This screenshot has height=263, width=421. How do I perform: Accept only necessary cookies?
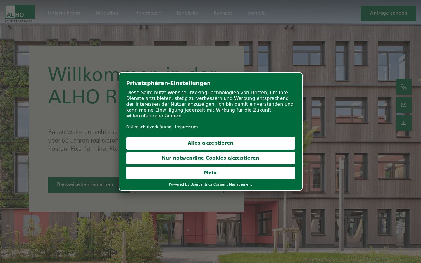point(210,158)
